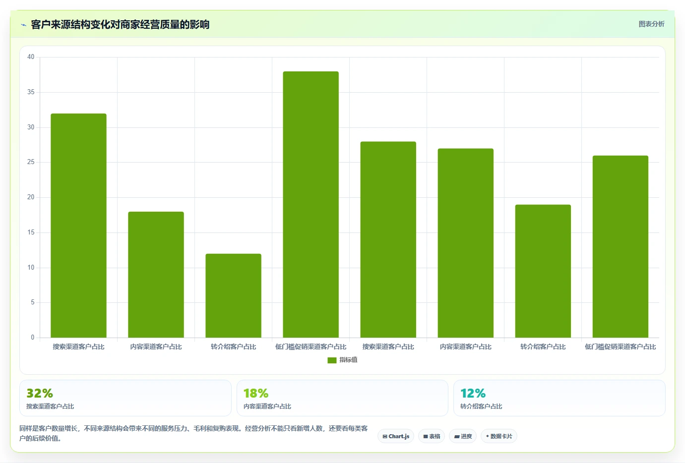Click the tallest bar with value 38

pos(311,204)
